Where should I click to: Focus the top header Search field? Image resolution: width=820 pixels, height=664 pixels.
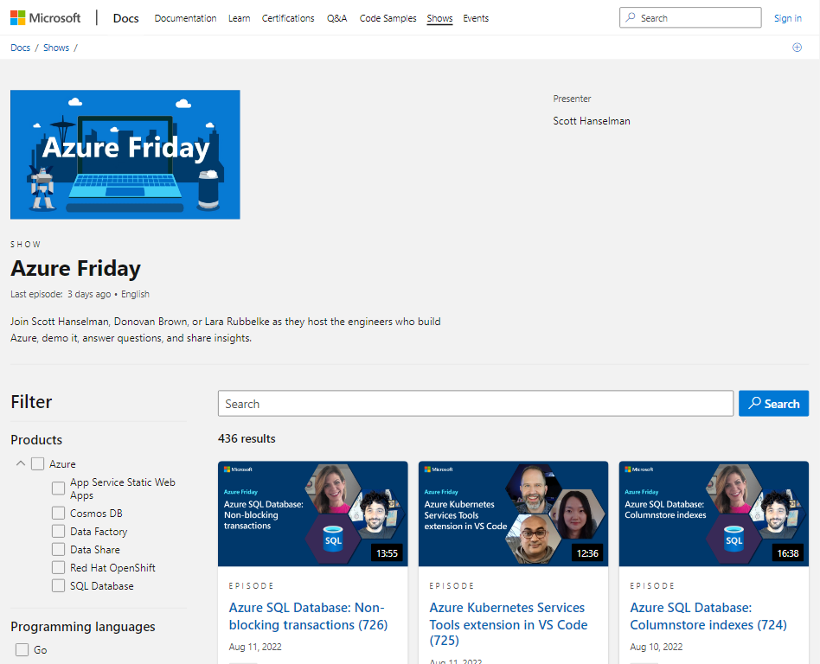pos(690,18)
